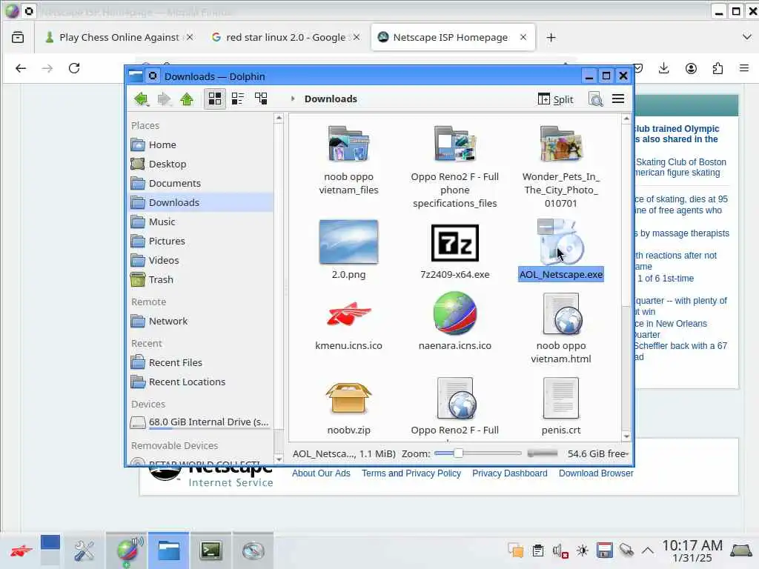Open Firefox account icon

(692, 68)
